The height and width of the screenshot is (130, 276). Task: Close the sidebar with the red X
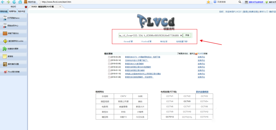[26, 7]
